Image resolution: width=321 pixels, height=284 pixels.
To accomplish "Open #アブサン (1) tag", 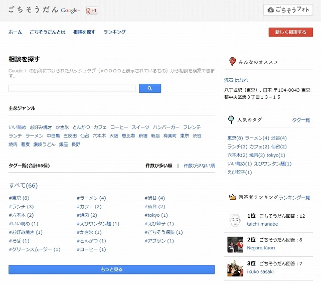I will point(159,241).
